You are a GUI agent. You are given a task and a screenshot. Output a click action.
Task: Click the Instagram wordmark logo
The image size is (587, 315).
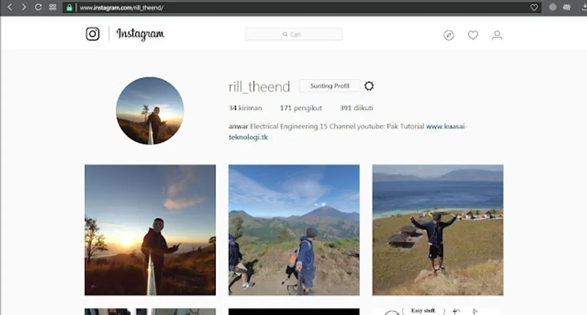140,34
